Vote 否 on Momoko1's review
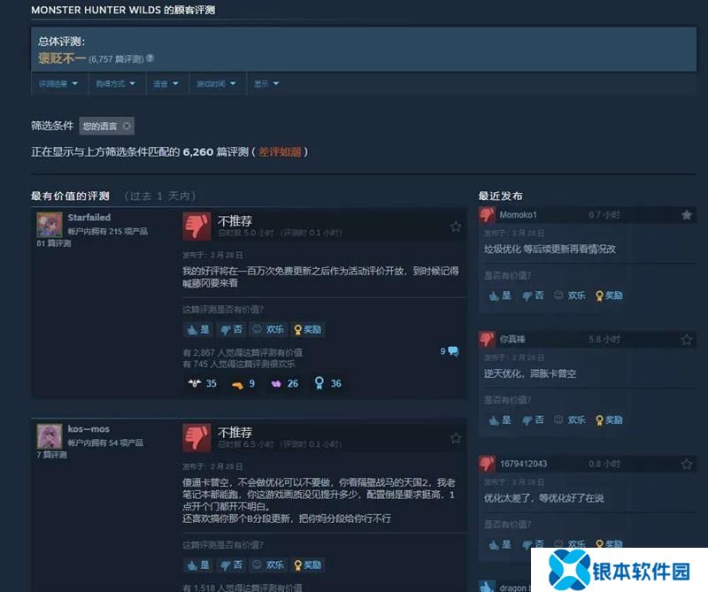This screenshot has height=592, width=708. [x=533, y=296]
